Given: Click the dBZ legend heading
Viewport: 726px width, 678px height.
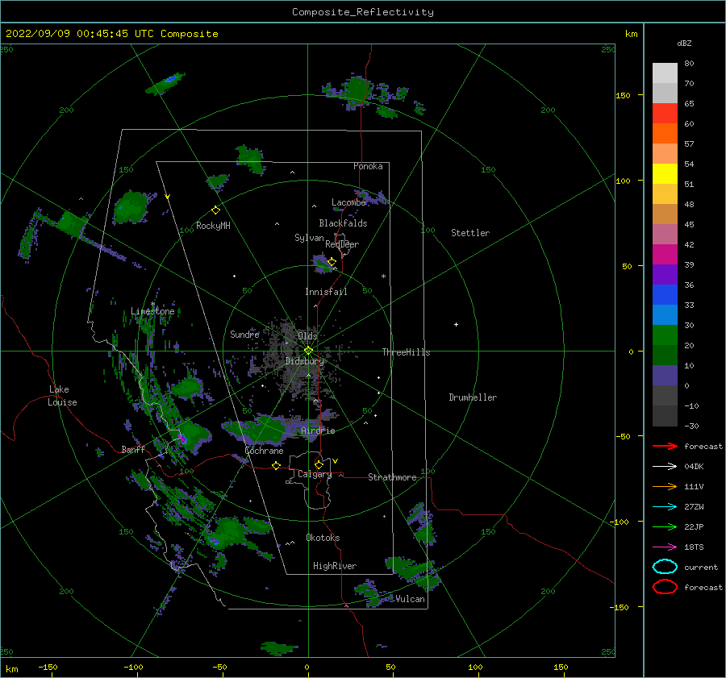Looking at the screenshot, I should [x=684, y=43].
